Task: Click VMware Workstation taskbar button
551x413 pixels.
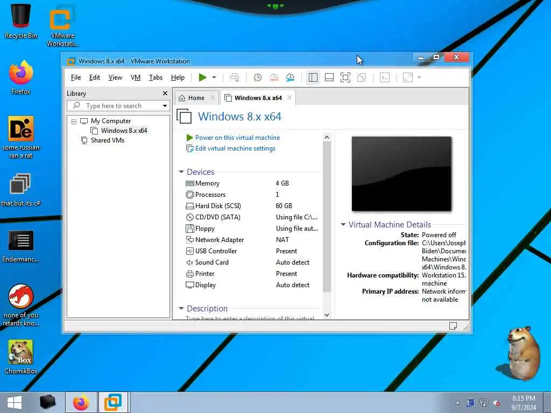Action: point(114,402)
